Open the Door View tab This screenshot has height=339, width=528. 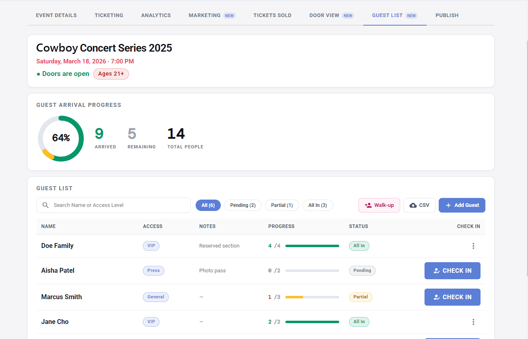[x=332, y=15]
